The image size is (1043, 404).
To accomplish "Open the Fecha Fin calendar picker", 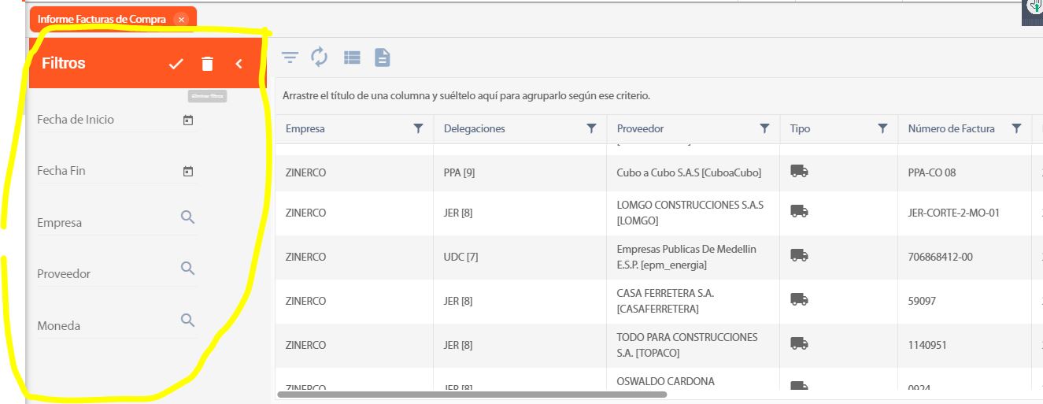I will [x=188, y=171].
